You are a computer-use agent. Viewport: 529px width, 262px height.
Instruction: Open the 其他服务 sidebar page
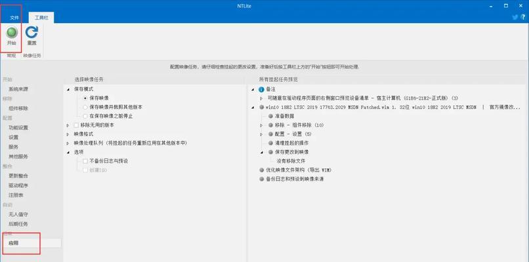pyautogui.click(x=18, y=157)
